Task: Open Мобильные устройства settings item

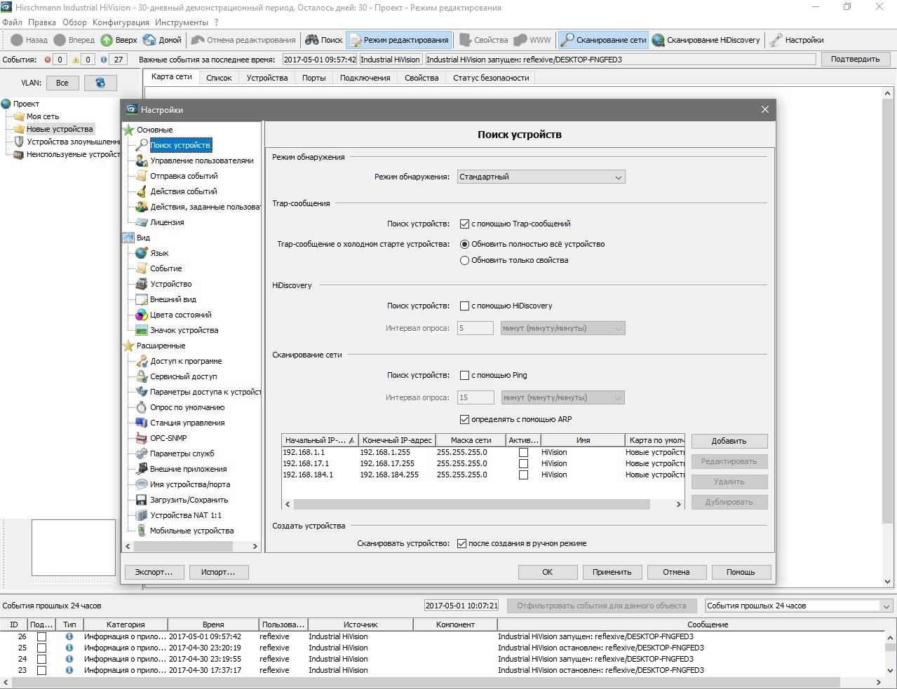Action: (x=191, y=531)
